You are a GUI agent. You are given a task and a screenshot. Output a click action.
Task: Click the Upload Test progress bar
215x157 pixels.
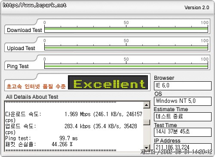pos(126,48)
